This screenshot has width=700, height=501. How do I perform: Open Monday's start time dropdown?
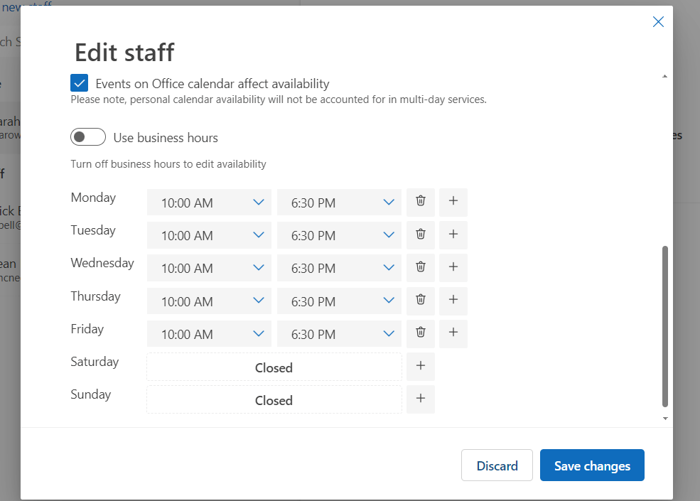(209, 203)
